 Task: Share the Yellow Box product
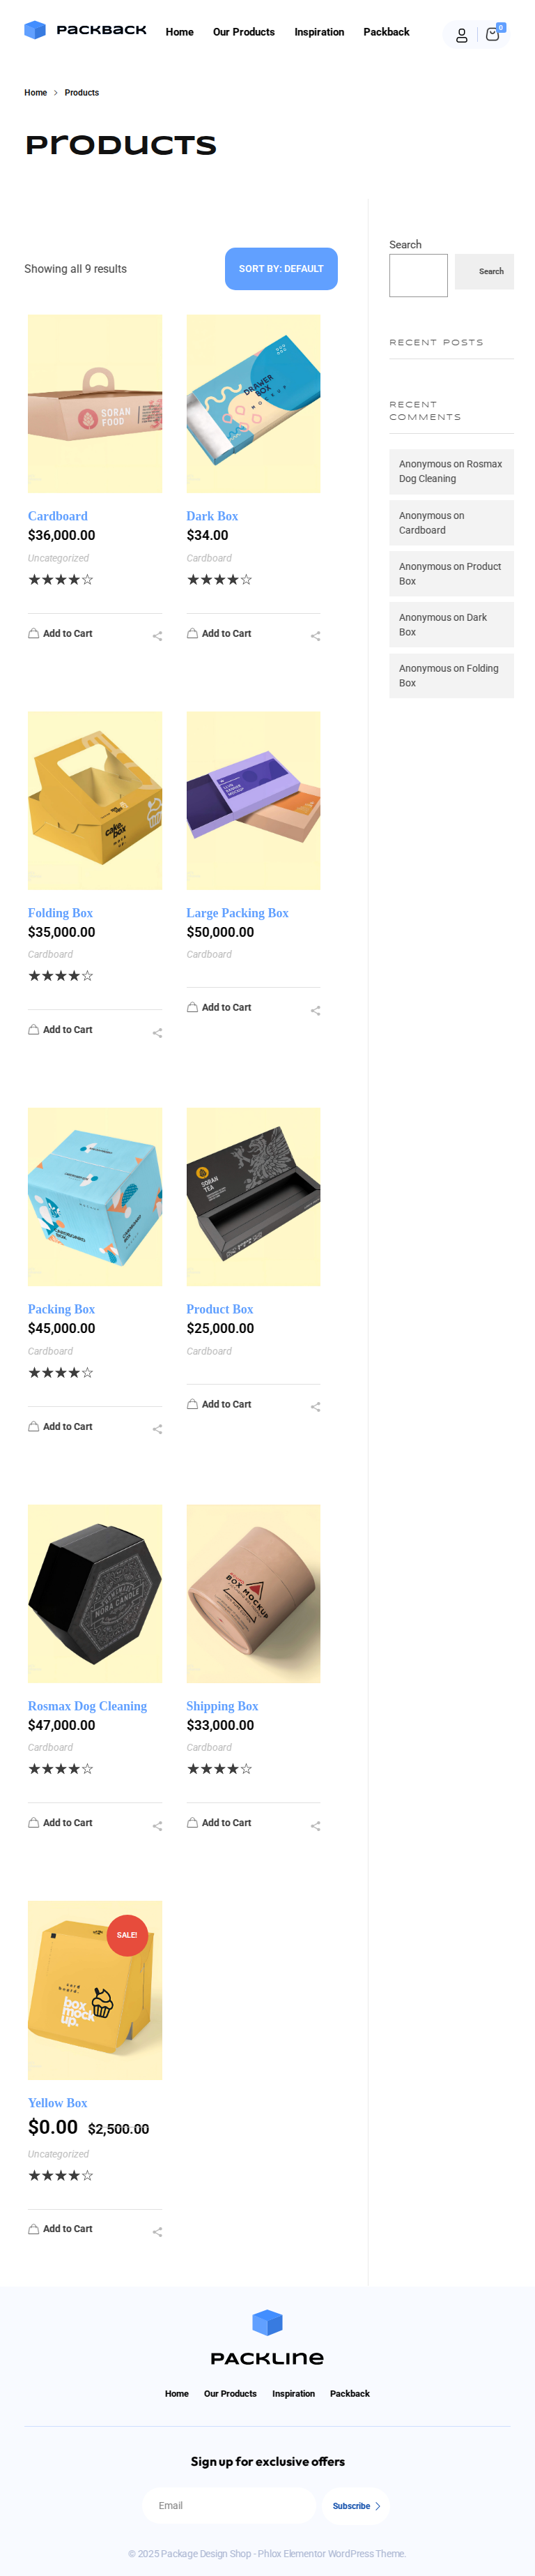click(x=157, y=2231)
